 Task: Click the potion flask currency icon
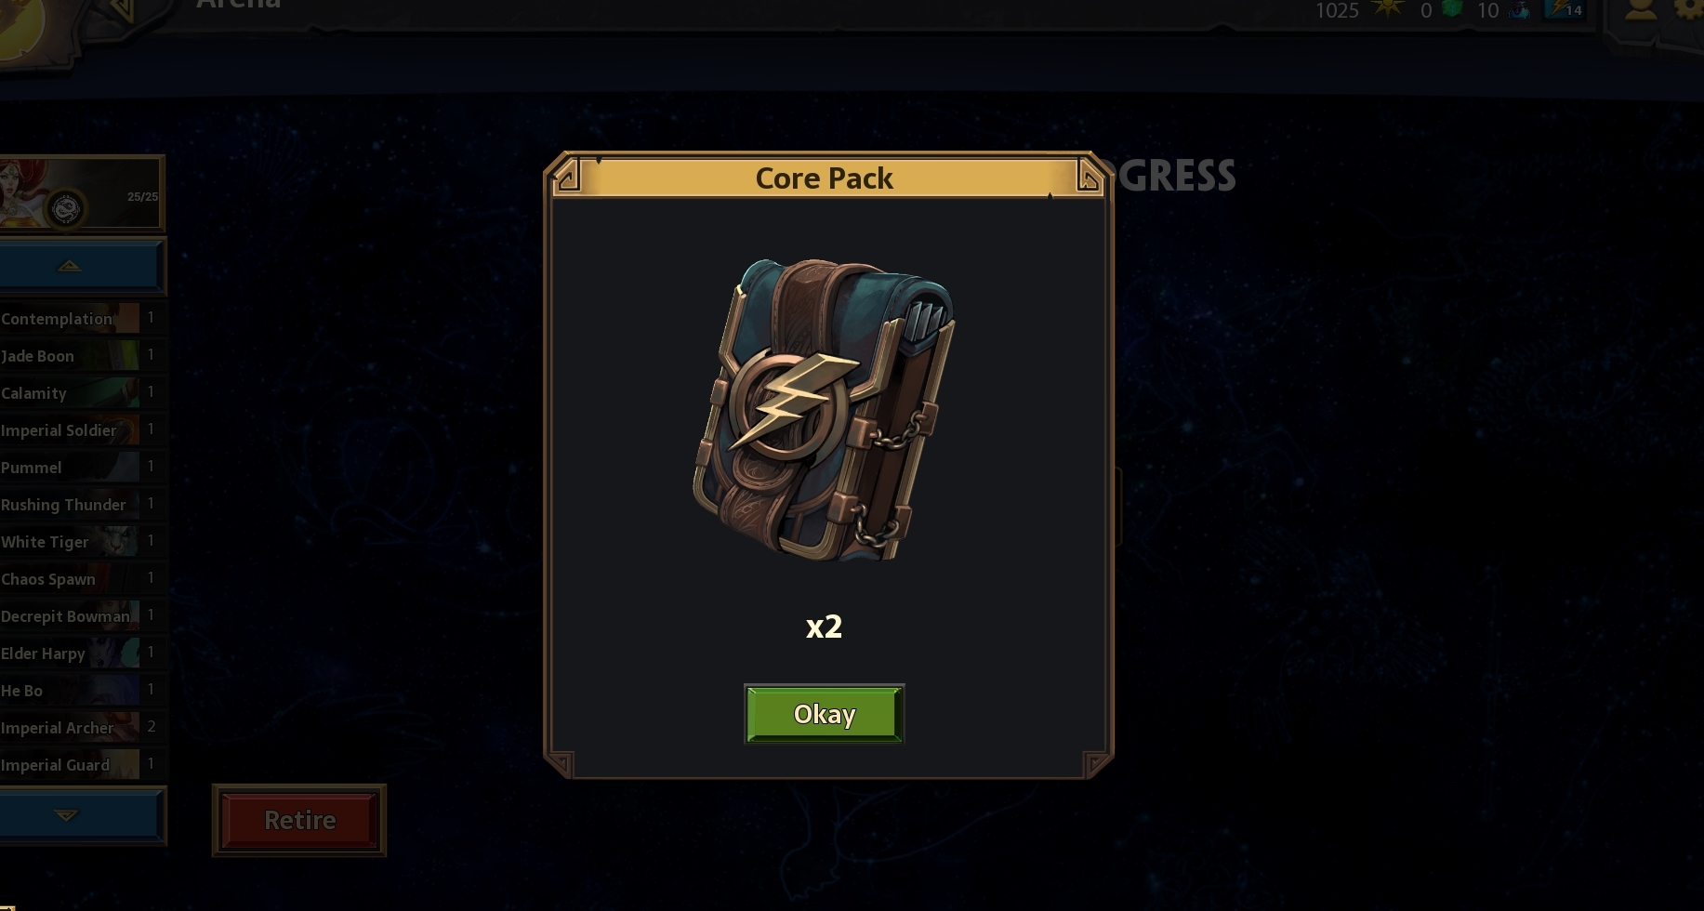click(x=1521, y=10)
